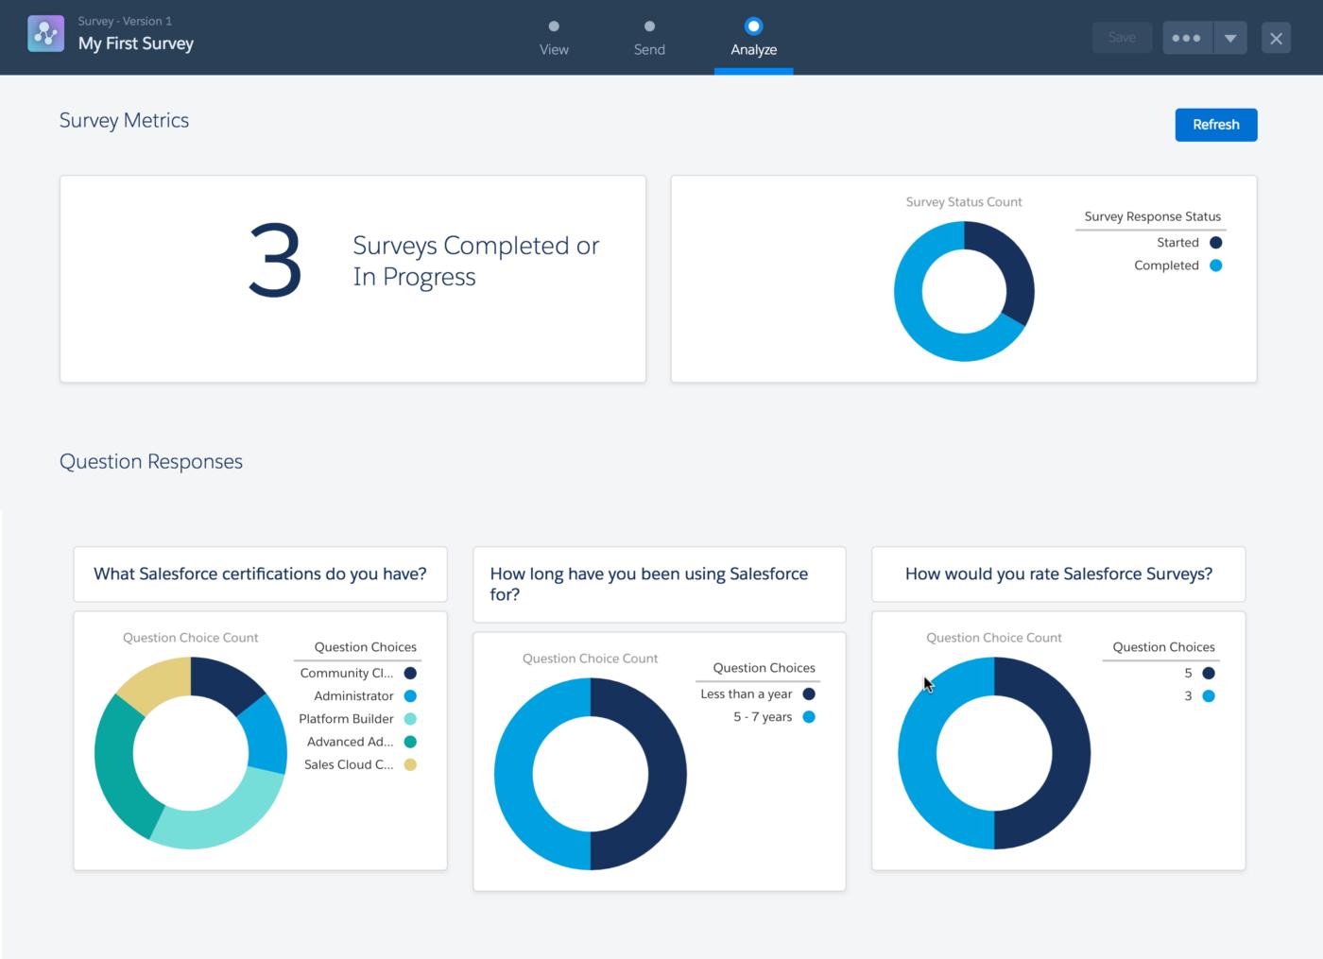This screenshot has width=1323, height=959.
Task: Click the Refresh button
Action: click(x=1215, y=124)
